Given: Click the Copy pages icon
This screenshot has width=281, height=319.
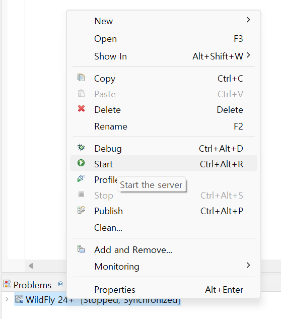Looking at the screenshot, I should (81, 78).
